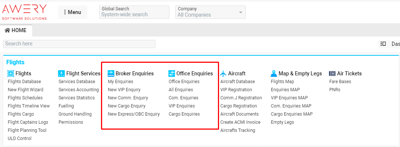Image resolution: width=400 pixels, height=147 pixels.
Task: Click the Office Enquiries icon
Action: (172, 73)
